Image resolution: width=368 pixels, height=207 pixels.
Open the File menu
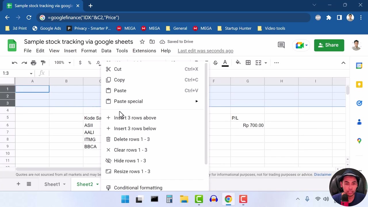click(28, 51)
